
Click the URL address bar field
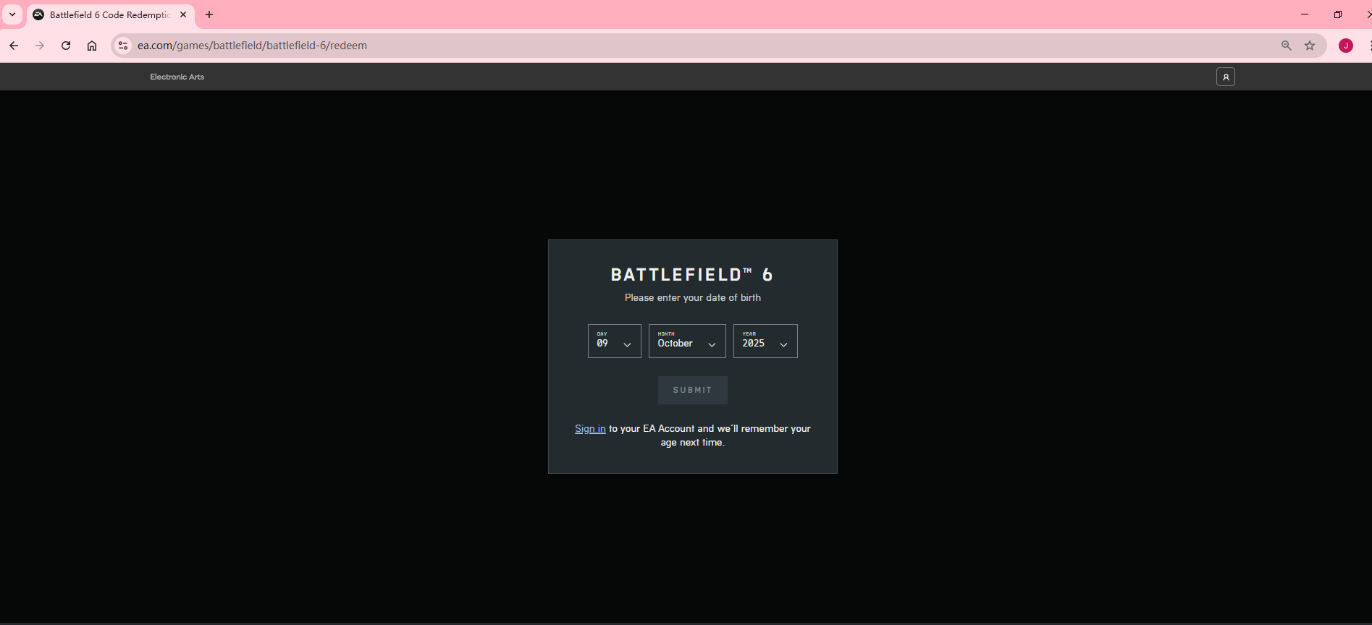[x=652, y=46]
